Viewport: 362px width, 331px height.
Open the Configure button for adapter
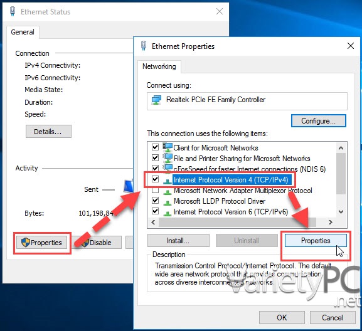click(x=318, y=120)
